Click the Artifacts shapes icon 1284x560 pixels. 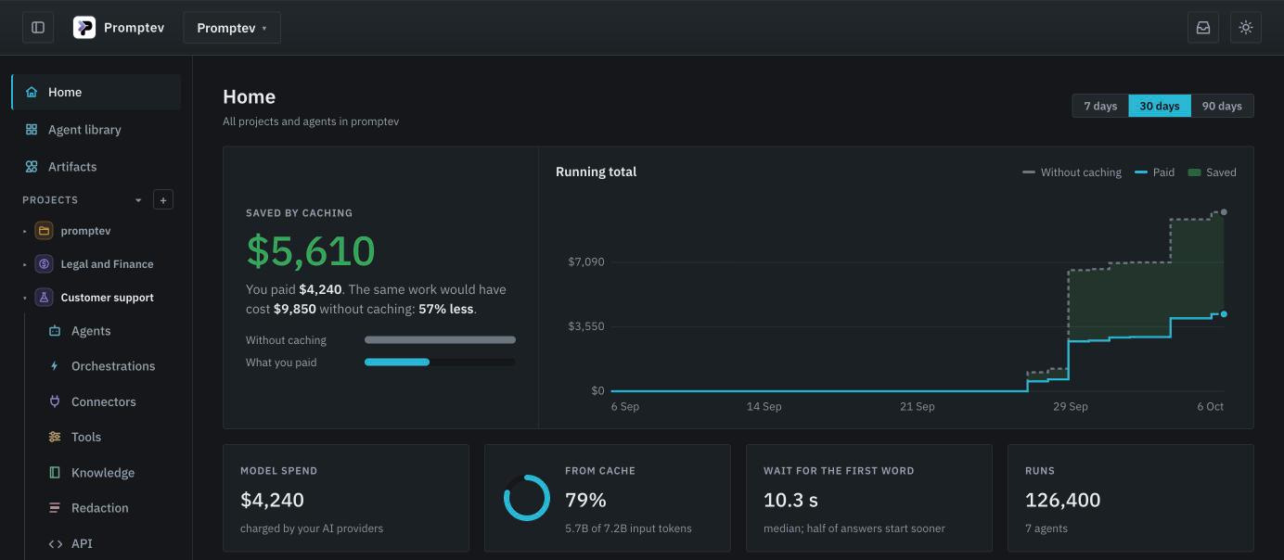tap(32, 167)
